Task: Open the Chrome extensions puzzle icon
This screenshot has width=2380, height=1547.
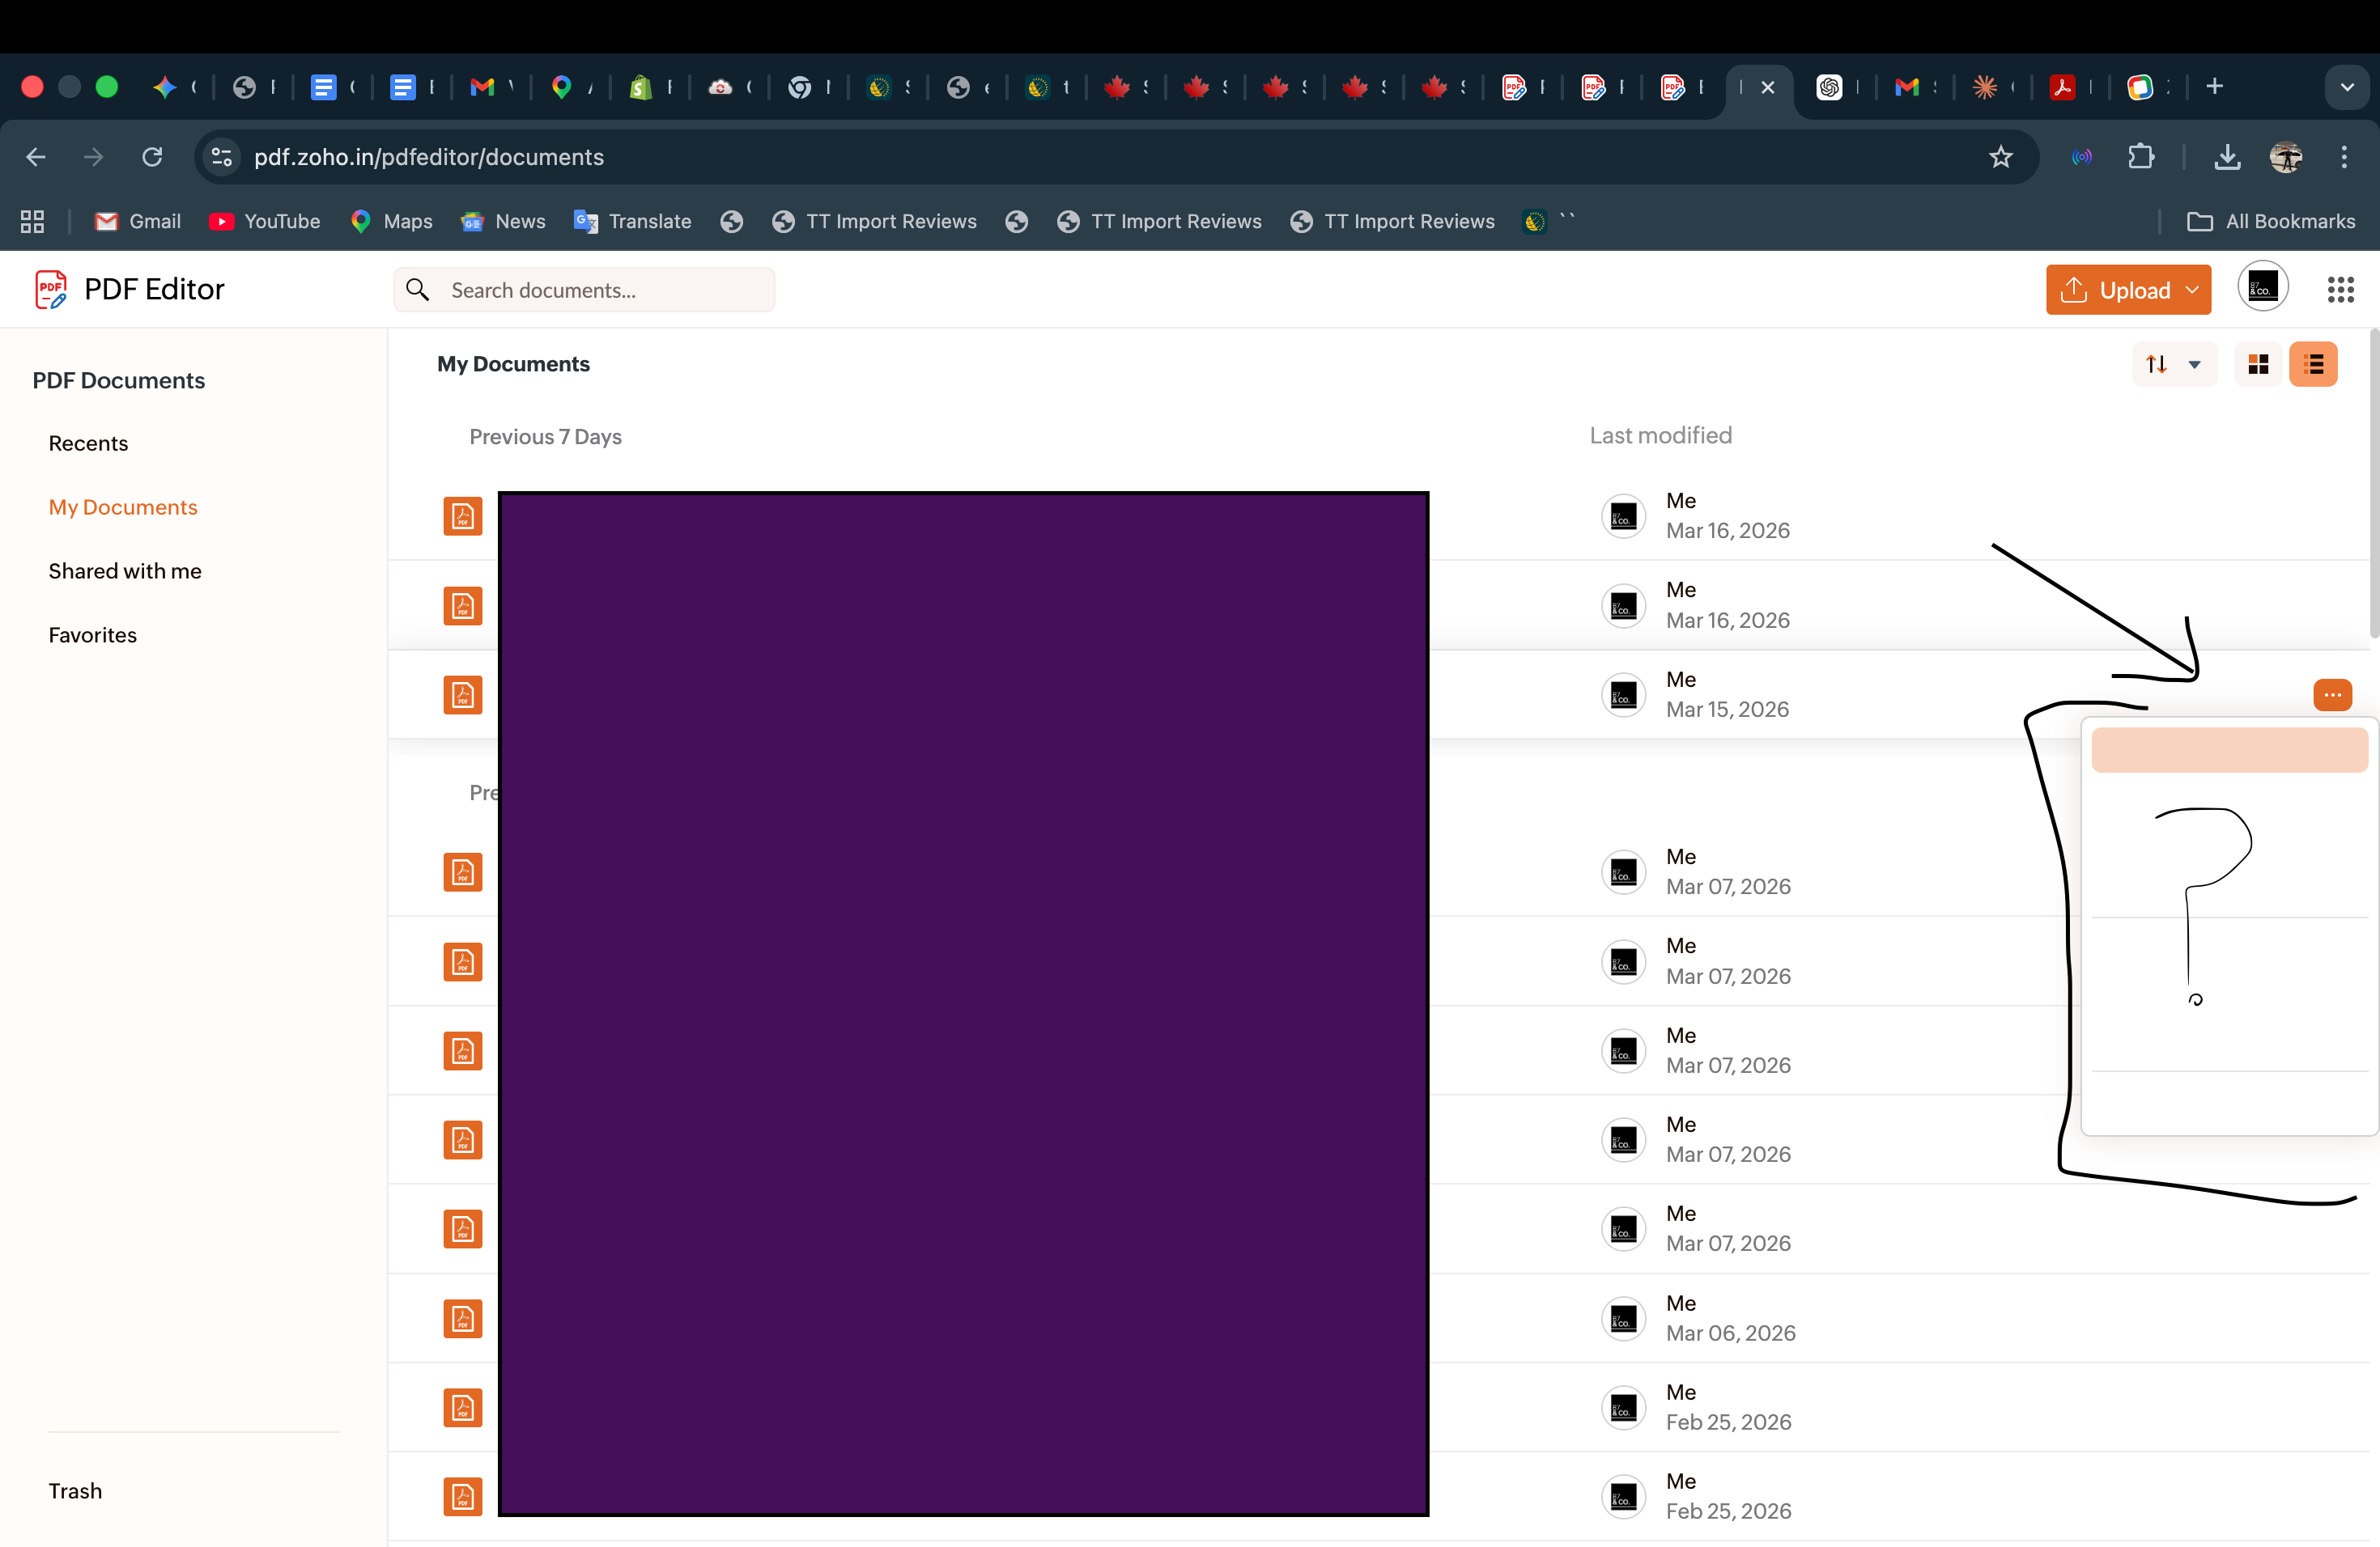Action: 2140,157
